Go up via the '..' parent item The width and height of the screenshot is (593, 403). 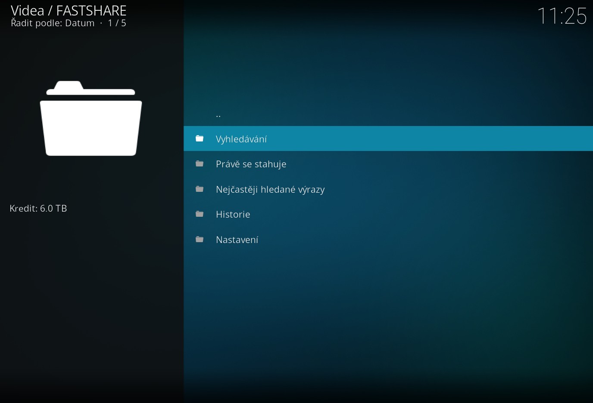tap(388, 114)
